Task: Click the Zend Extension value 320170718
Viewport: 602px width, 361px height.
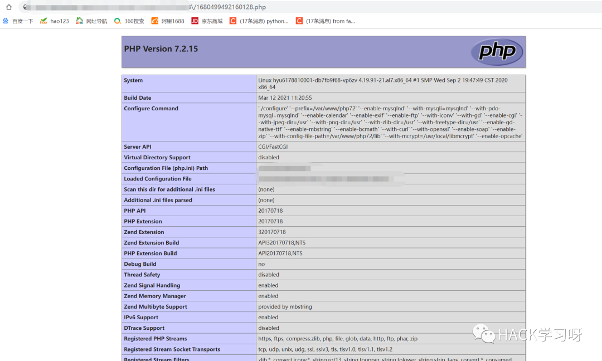Action: (272, 232)
